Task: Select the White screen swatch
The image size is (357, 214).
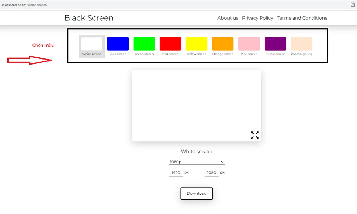Action: (x=91, y=46)
